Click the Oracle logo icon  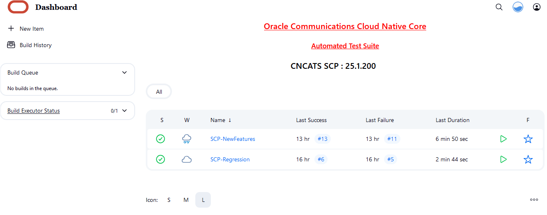pos(18,7)
